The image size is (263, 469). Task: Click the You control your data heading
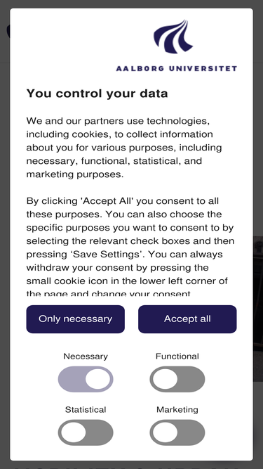(97, 94)
